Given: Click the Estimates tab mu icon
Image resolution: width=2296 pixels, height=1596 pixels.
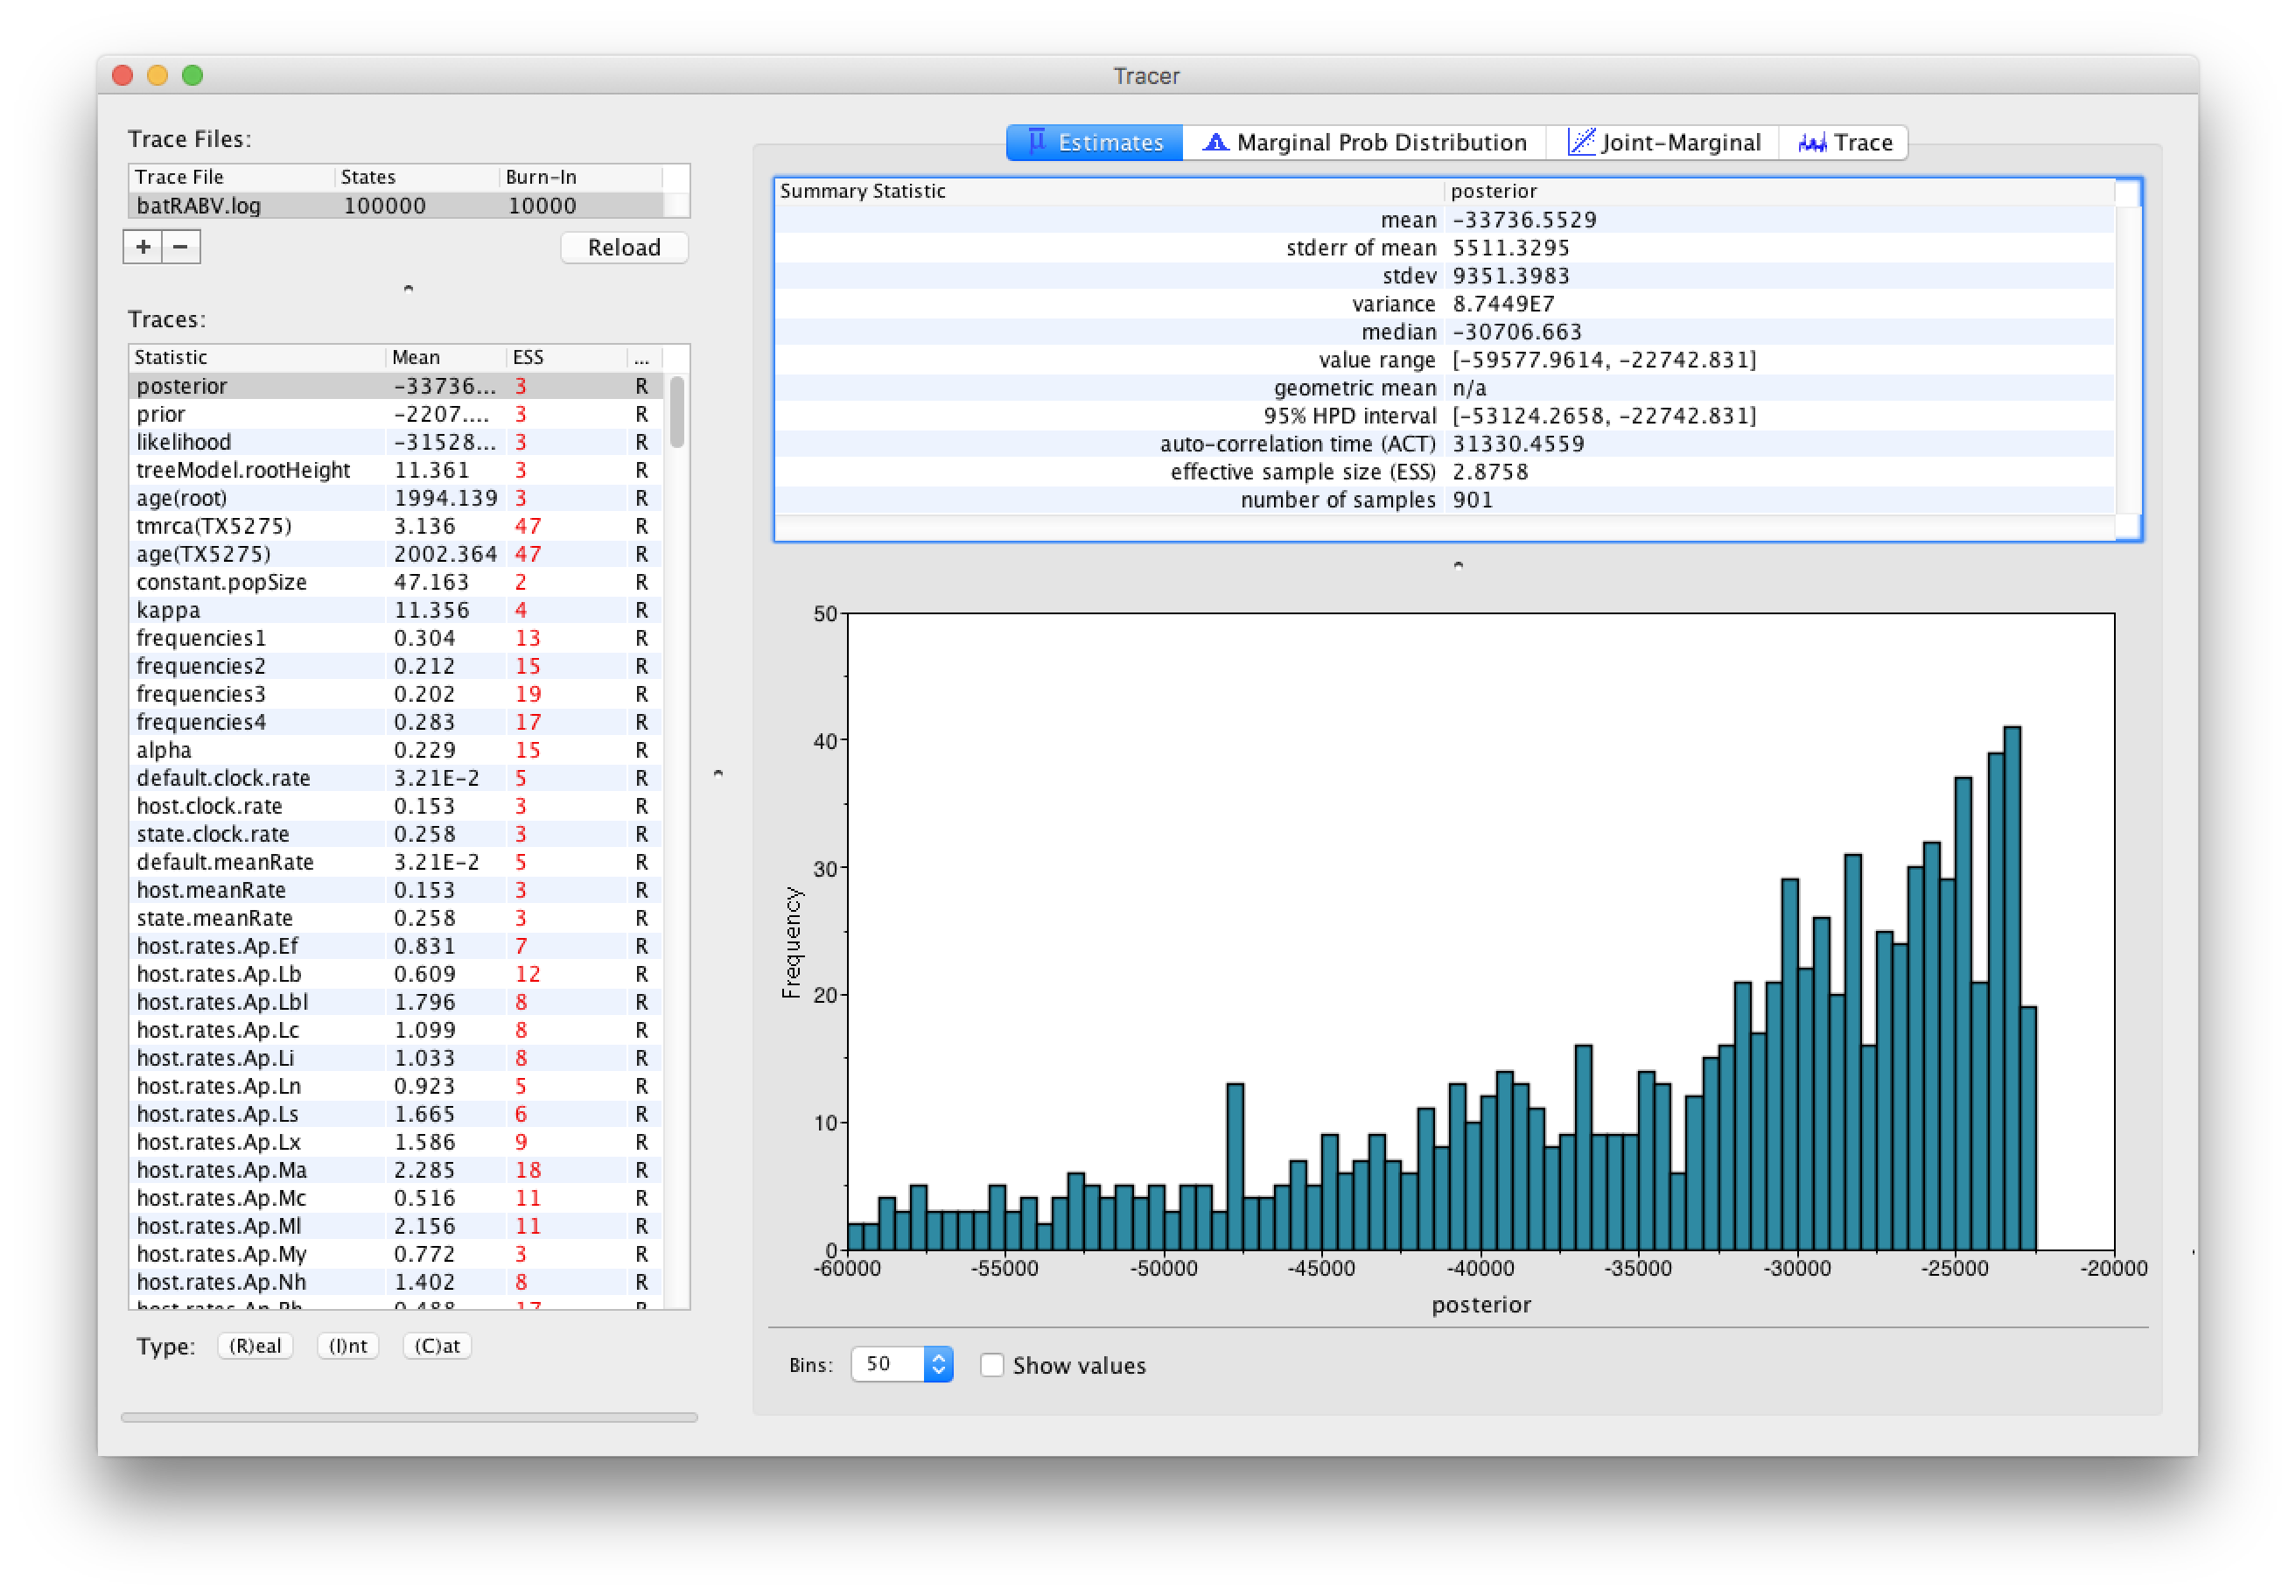Looking at the screenshot, I should (x=1036, y=142).
